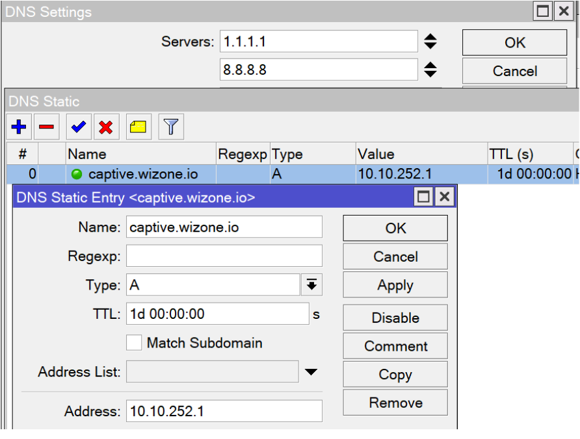Open the filter using the funnel icon
The width and height of the screenshot is (580, 439).
pos(170,126)
